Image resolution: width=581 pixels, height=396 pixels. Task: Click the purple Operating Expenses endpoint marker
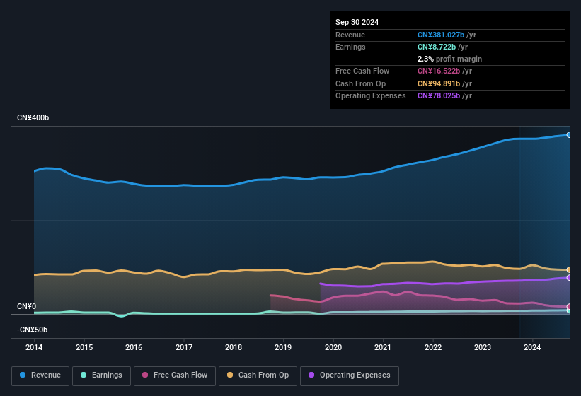pyautogui.click(x=569, y=277)
